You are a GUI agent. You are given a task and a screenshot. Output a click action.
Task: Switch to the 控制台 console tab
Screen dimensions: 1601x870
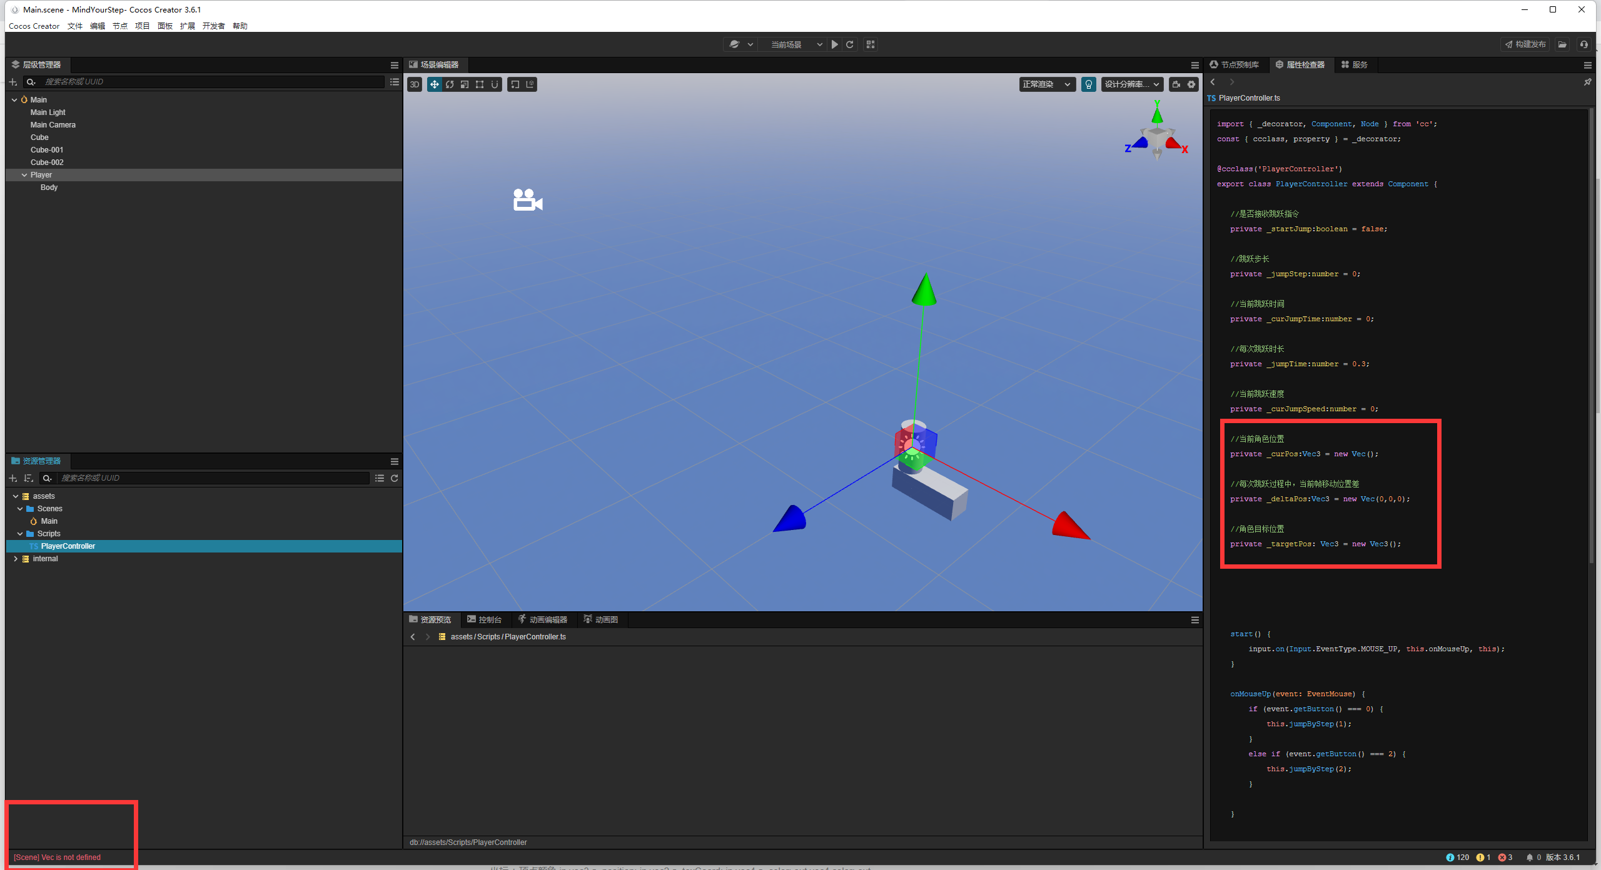tap(485, 619)
